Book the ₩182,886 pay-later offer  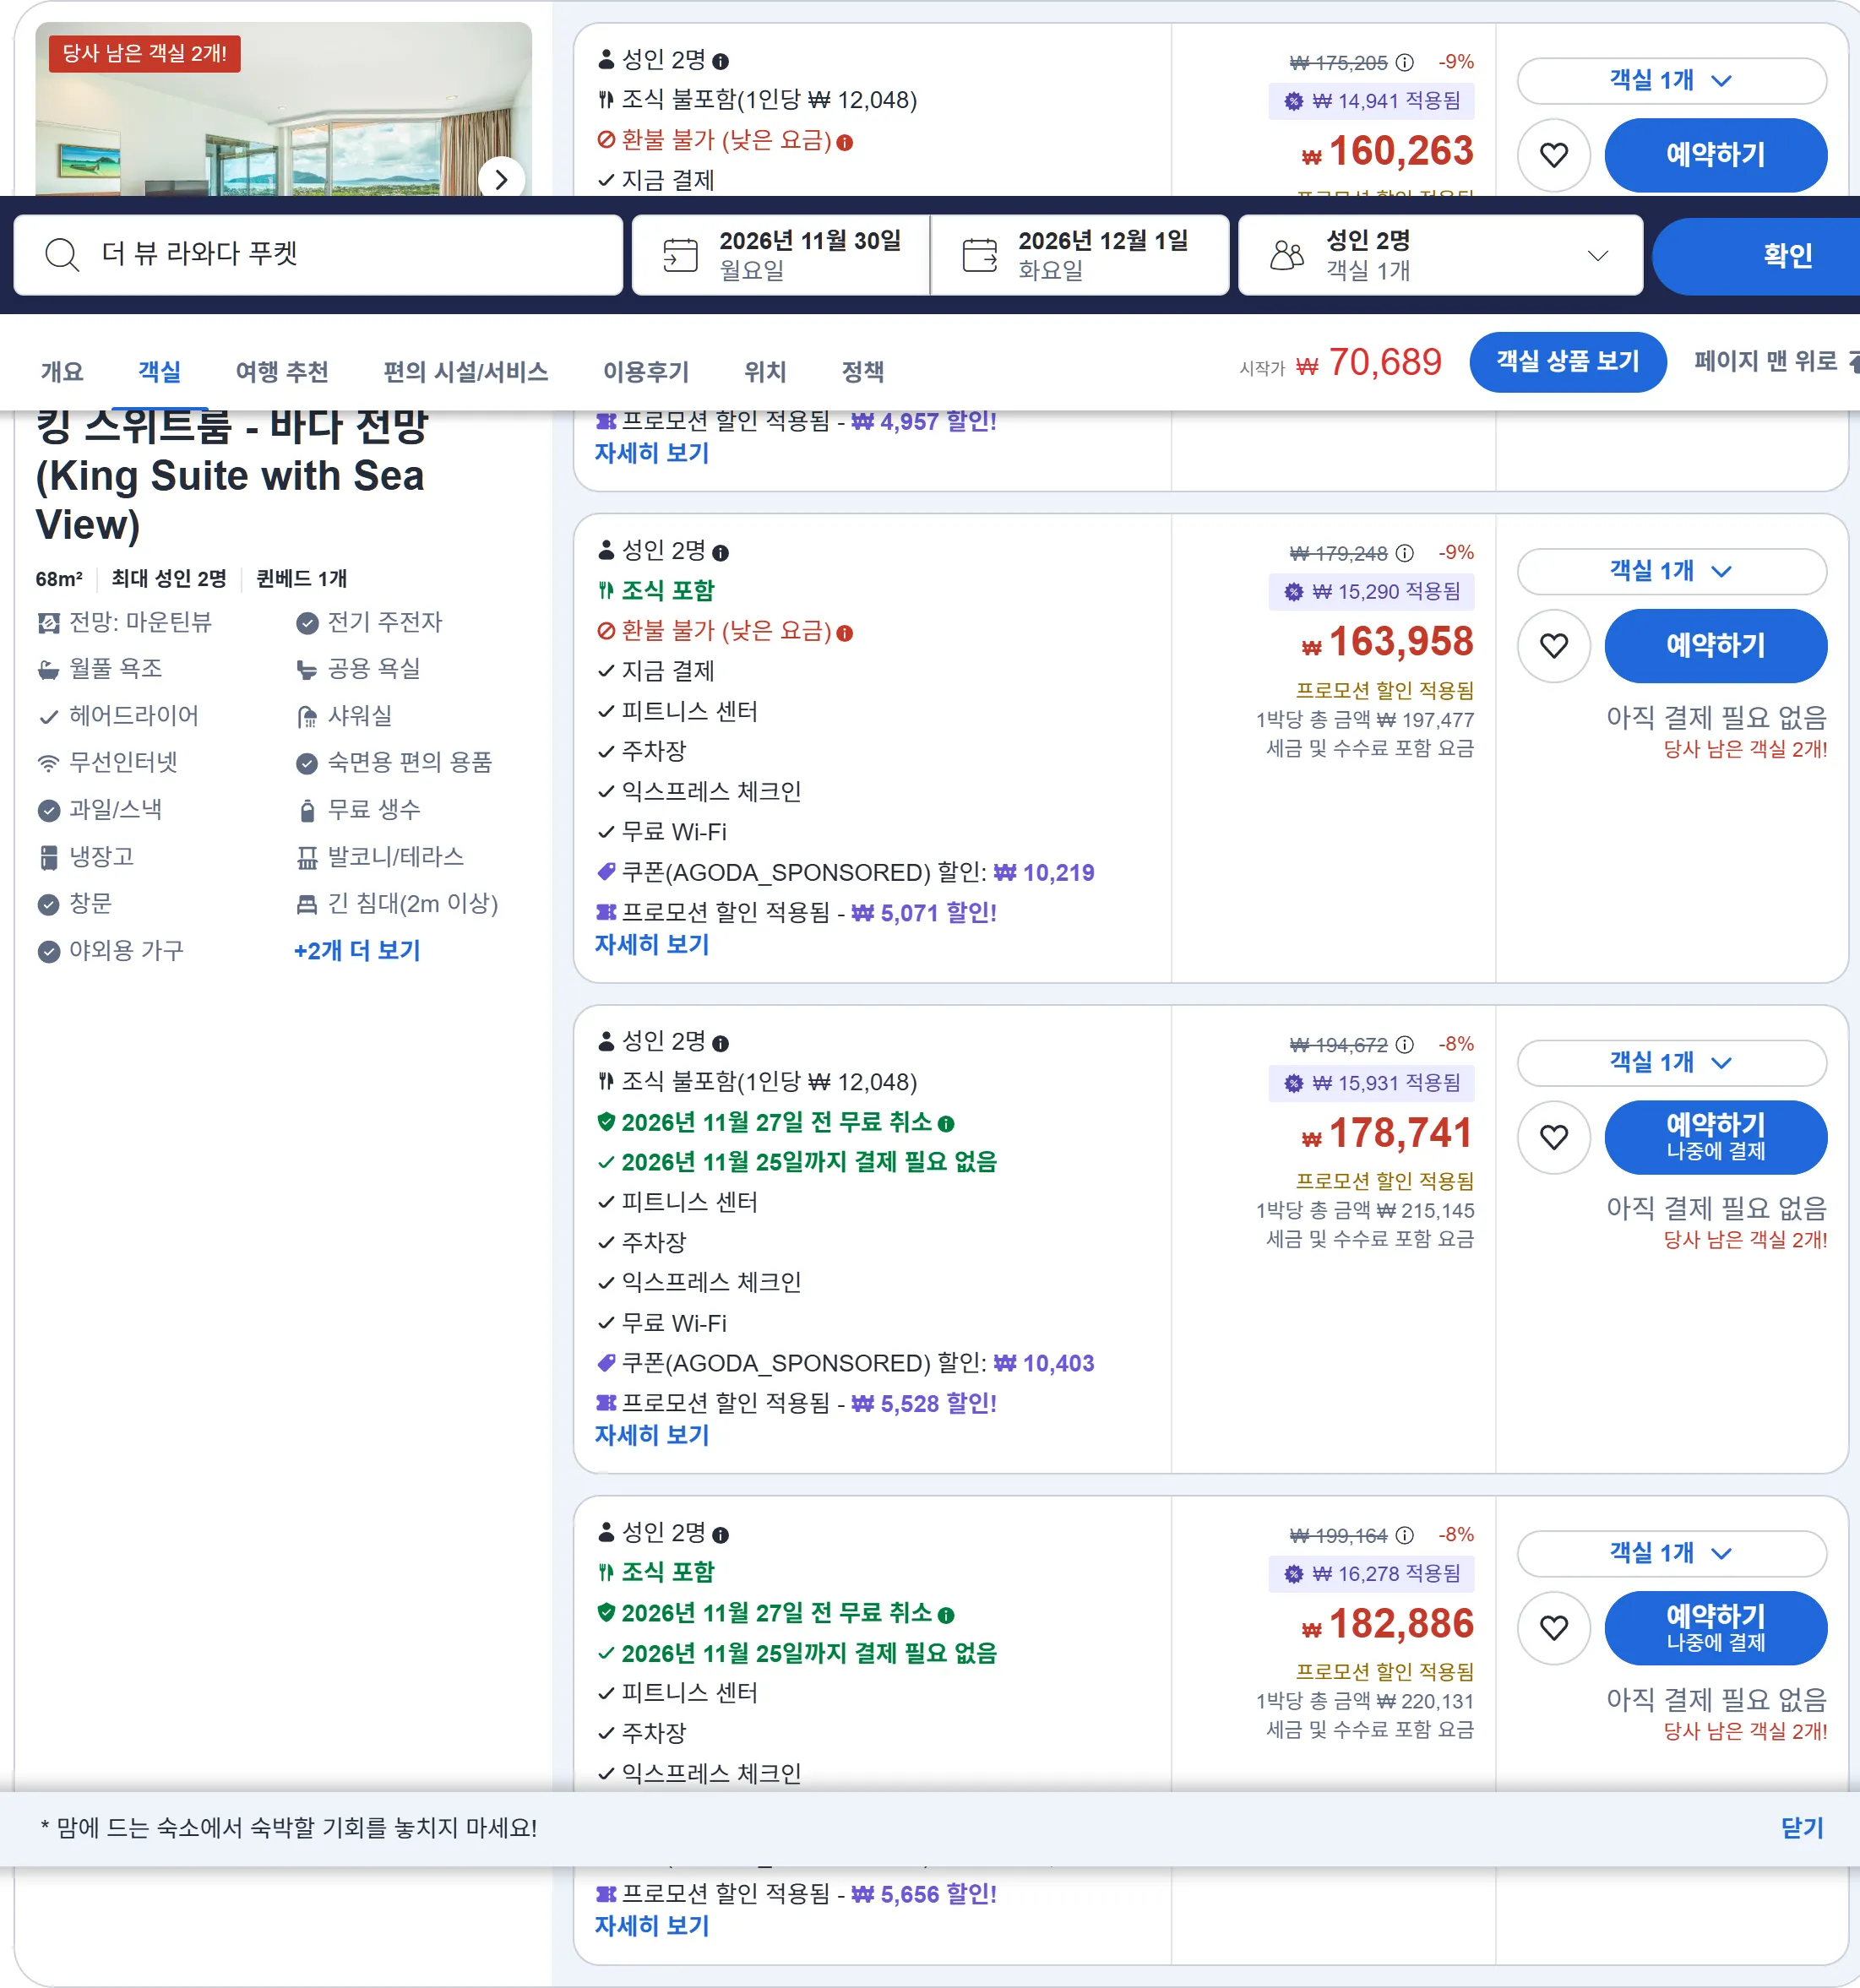point(1716,1628)
